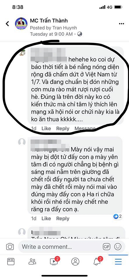Open the GIF picker

107,247
